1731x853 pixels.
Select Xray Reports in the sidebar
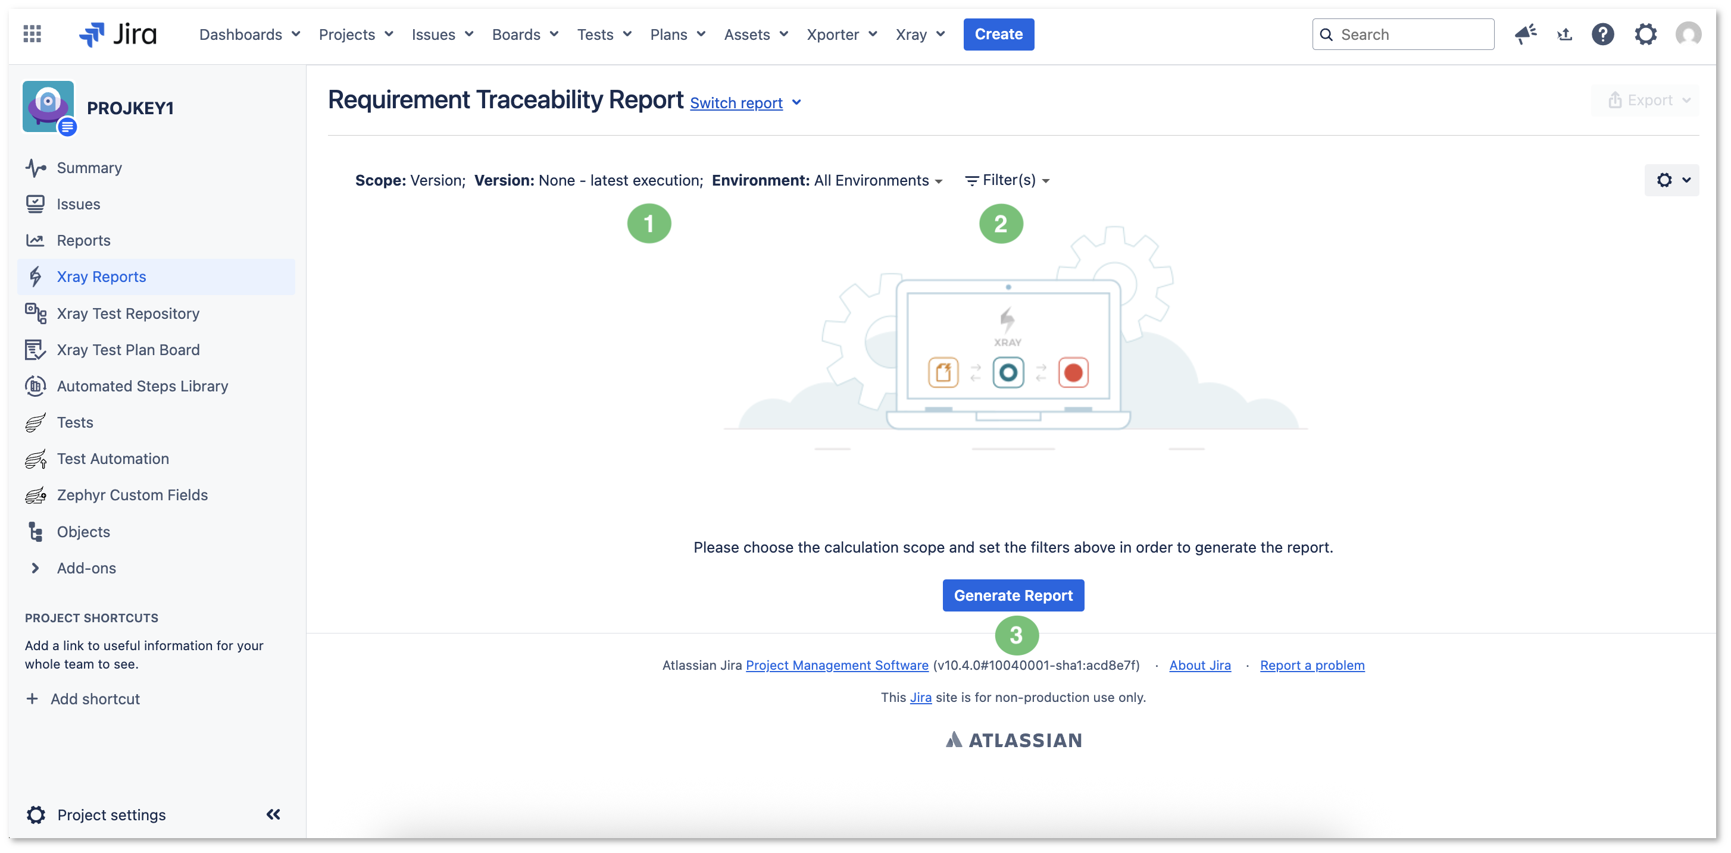(x=156, y=276)
